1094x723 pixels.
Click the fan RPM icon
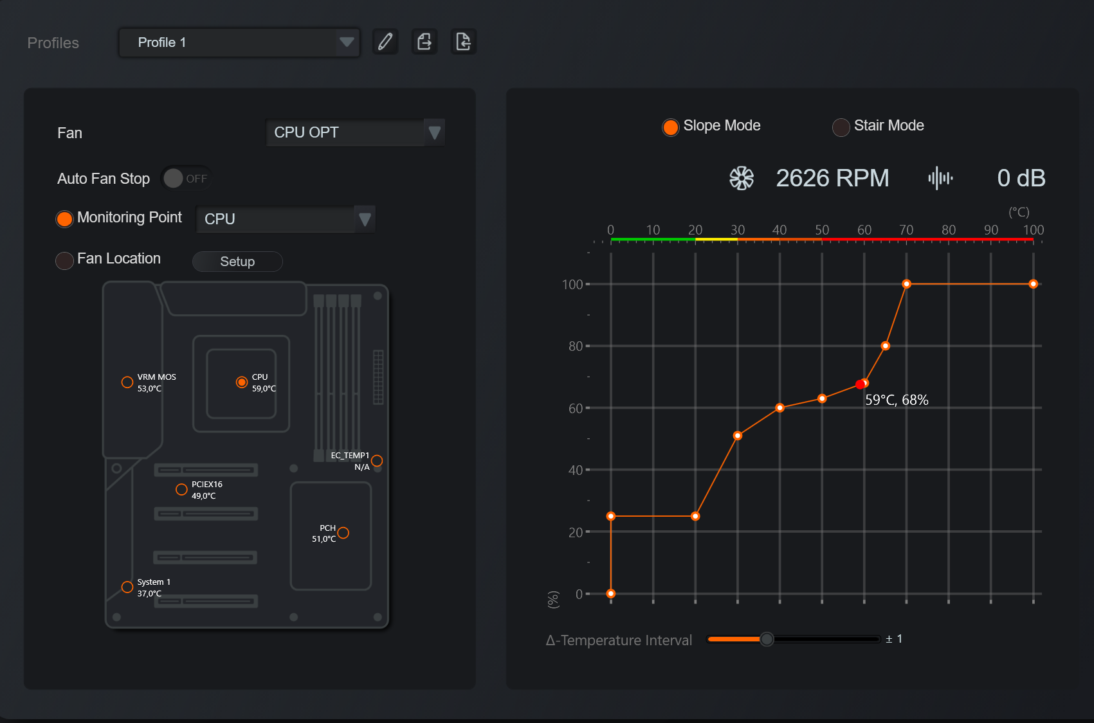coord(741,178)
